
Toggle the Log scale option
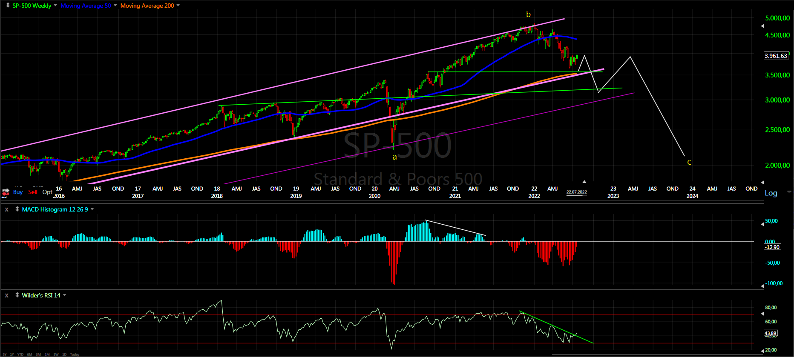point(771,193)
